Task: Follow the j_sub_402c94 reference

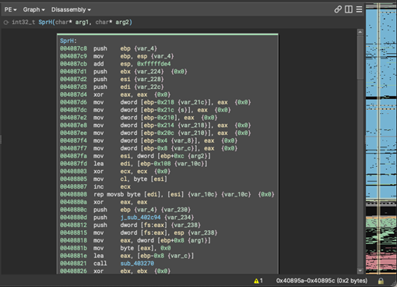Action: pos(140,218)
